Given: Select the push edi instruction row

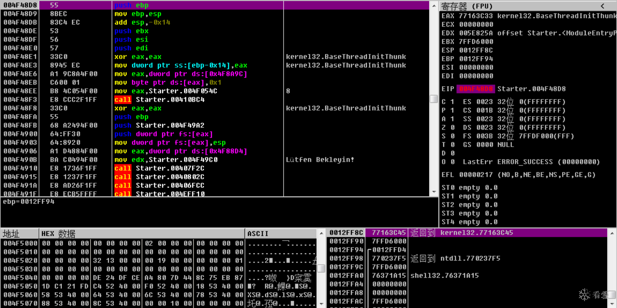Looking at the screenshot, I should click(x=215, y=48).
